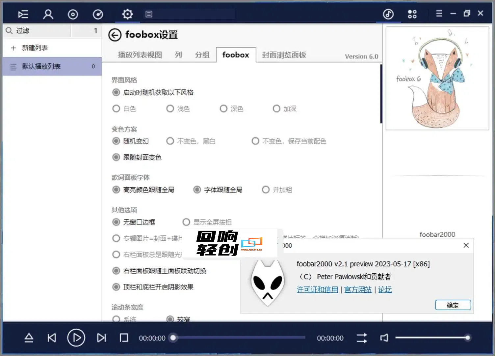The image size is (495, 356).
Task: Open the four-dots grid icon
Action: point(412,14)
